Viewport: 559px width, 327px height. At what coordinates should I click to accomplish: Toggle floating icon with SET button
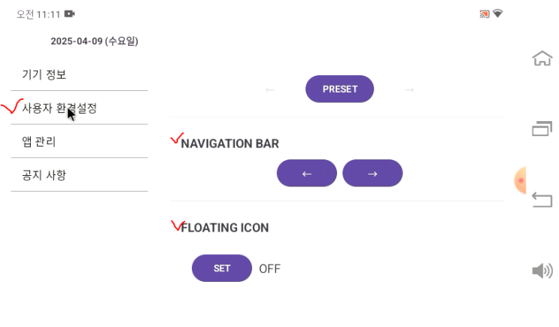tap(222, 268)
